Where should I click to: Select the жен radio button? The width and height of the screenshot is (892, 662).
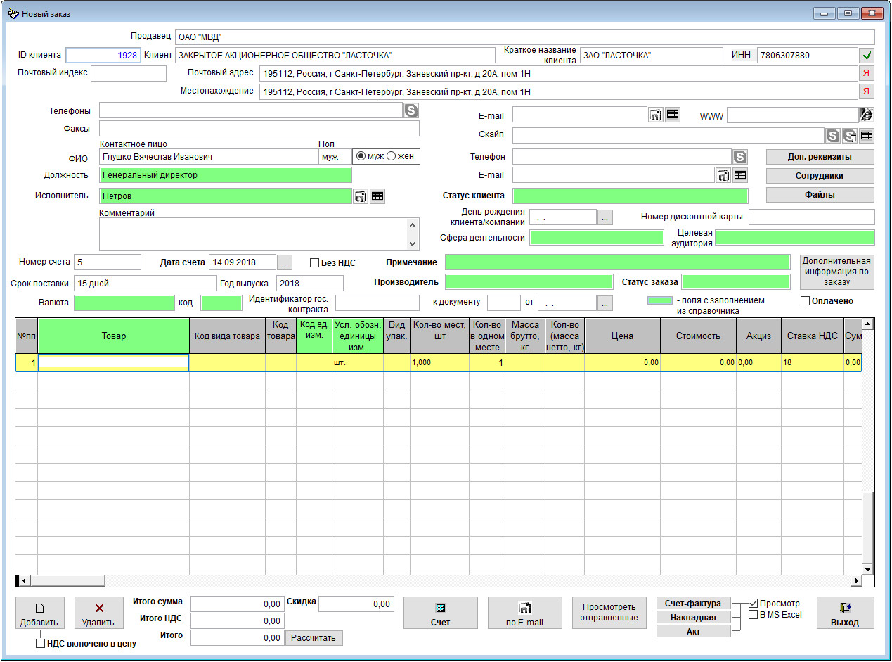coord(392,156)
